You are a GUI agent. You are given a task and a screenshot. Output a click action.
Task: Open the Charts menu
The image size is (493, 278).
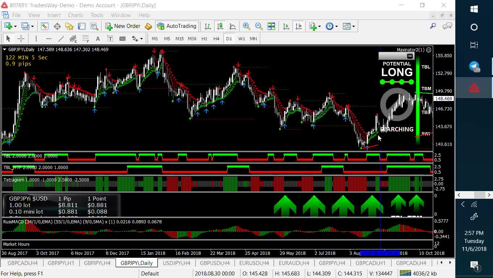(75, 15)
